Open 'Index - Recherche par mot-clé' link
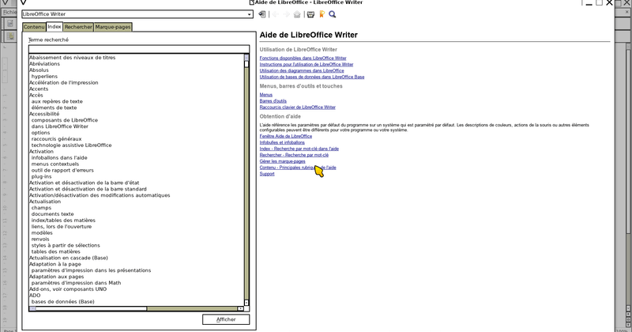The width and height of the screenshot is (632, 332). click(x=299, y=149)
